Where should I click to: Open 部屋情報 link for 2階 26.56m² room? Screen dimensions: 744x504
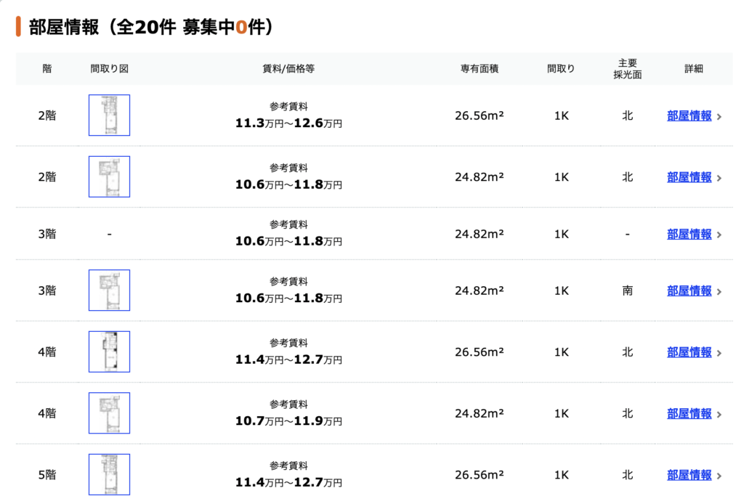(689, 115)
